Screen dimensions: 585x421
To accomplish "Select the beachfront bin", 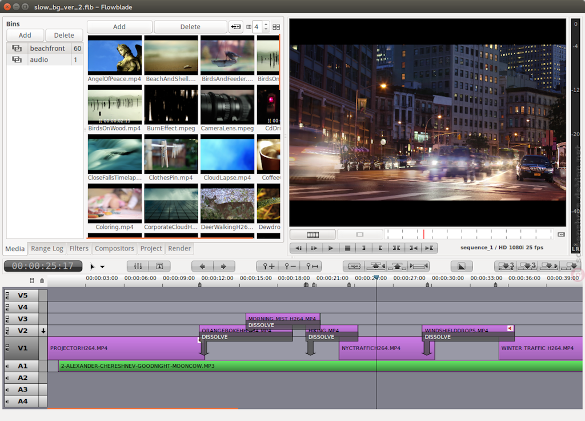I will [45, 48].
